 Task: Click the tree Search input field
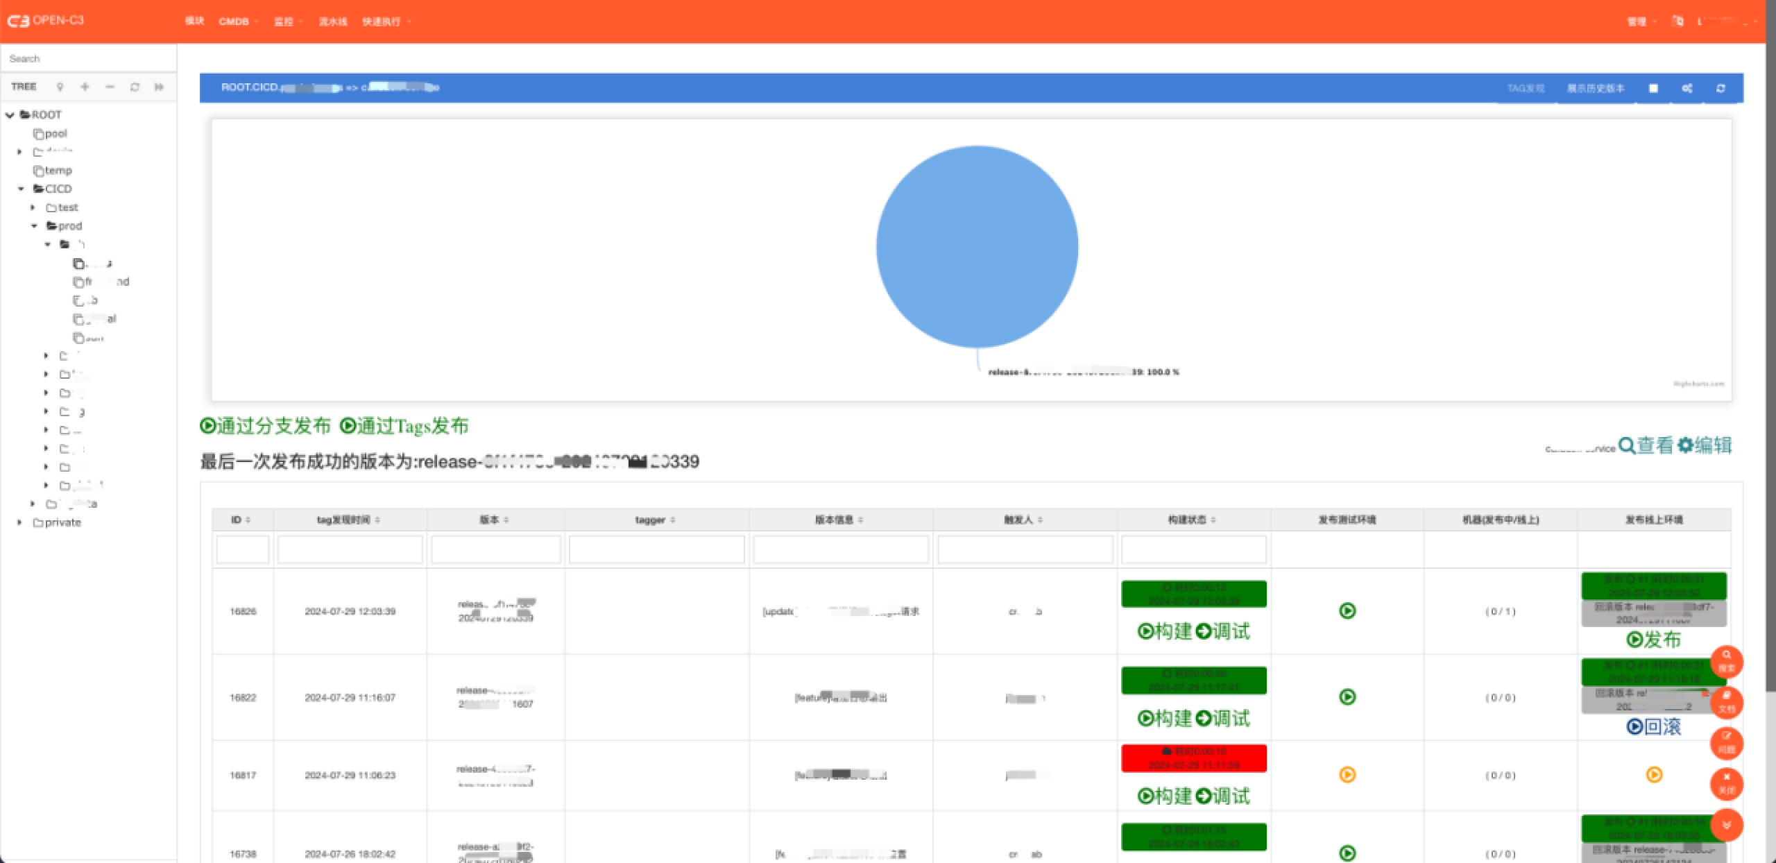point(88,58)
